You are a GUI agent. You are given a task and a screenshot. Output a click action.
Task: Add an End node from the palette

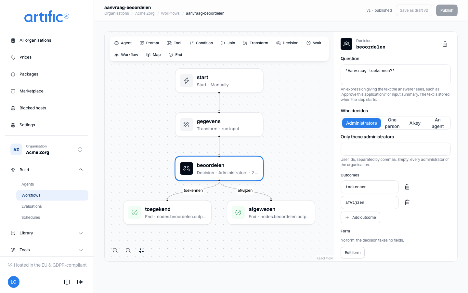point(175,55)
